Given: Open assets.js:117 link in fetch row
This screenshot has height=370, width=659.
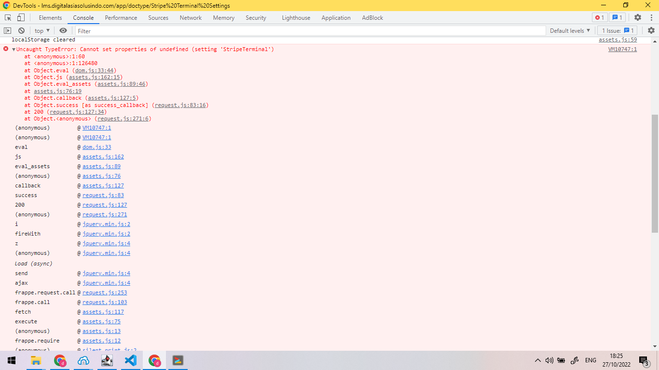Looking at the screenshot, I should tap(103, 312).
